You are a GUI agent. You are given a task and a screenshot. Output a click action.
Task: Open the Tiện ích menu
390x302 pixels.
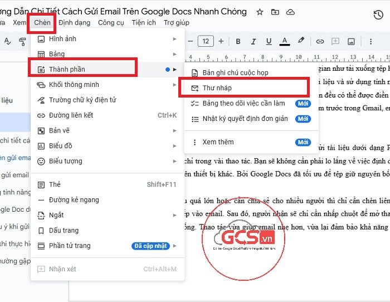click(x=144, y=23)
